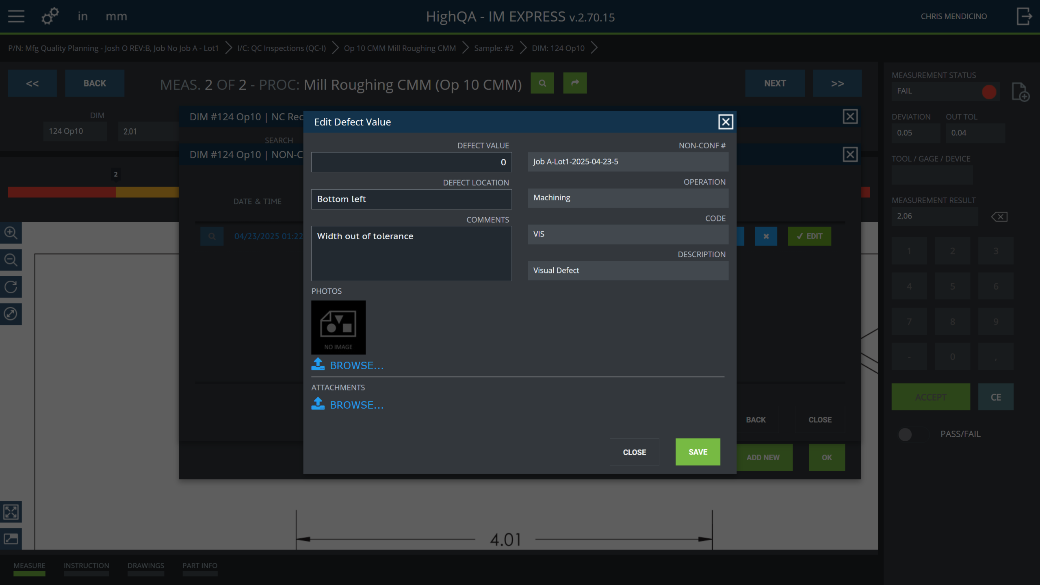Switch units to inches
Image resolution: width=1040 pixels, height=585 pixels.
coord(83,16)
